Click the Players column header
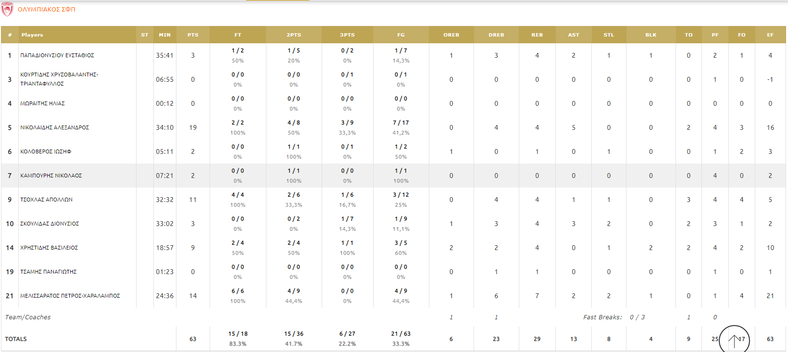Image resolution: width=788 pixels, height=352 pixels. [x=32, y=35]
